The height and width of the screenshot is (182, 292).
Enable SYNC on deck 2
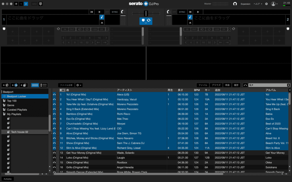click(x=182, y=12)
